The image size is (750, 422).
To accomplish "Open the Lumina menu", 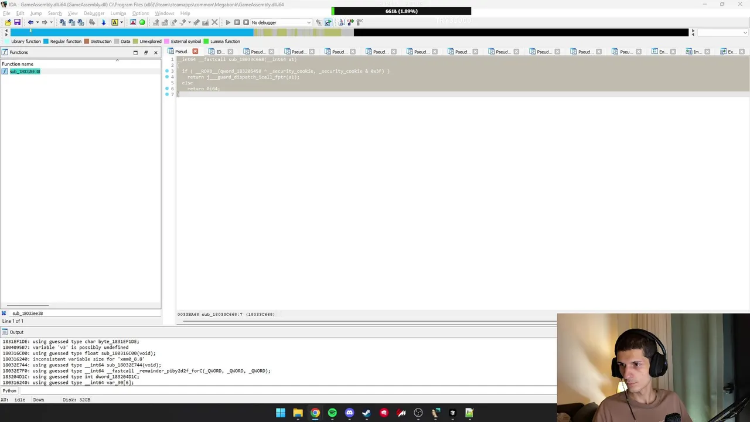I will [118, 13].
